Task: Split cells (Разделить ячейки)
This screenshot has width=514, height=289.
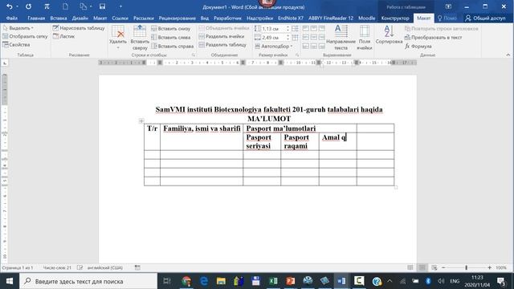Action: [x=222, y=36]
